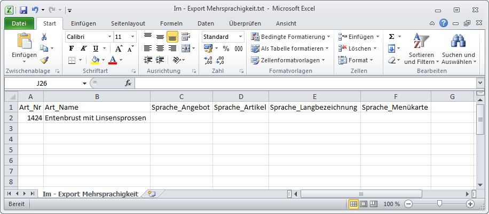Click the Fill down icon
Image resolution: width=489 pixels, height=214 pixels.
coord(391,48)
